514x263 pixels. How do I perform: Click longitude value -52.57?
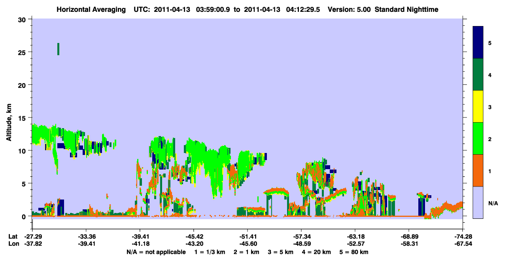pos(355,244)
